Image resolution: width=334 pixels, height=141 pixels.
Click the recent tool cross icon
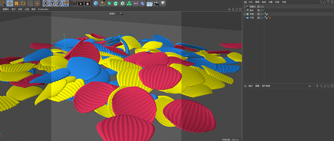37,3
